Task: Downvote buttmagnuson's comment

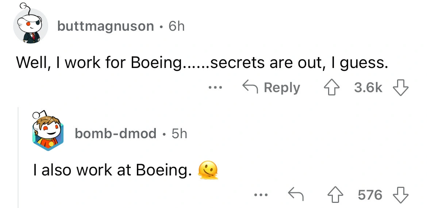Action: 401,88
